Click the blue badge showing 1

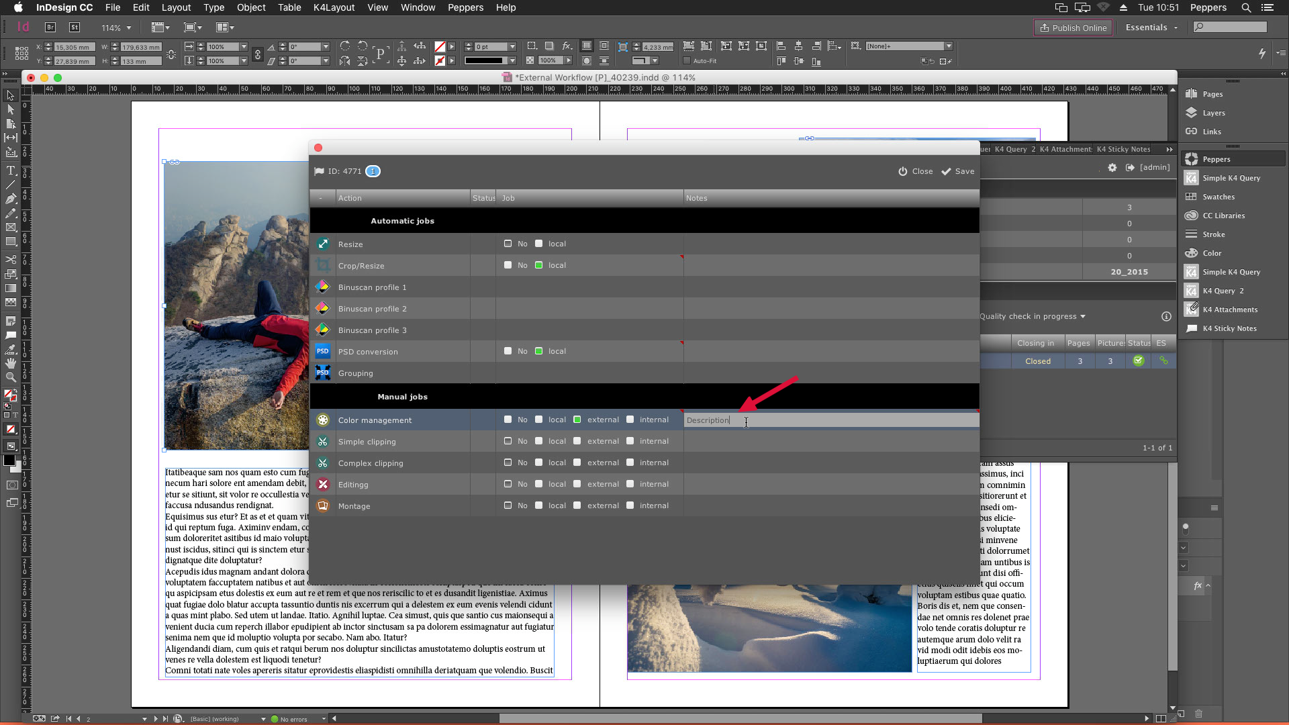tap(373, 171)
